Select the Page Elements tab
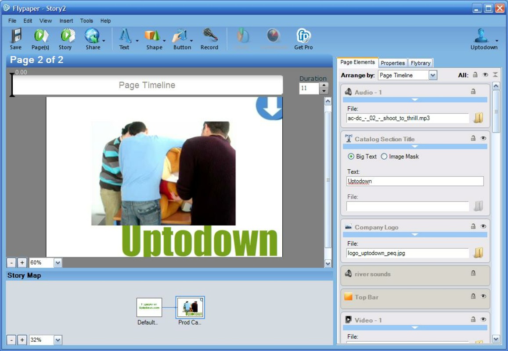508x351 pixels. (x=357, y=62)
